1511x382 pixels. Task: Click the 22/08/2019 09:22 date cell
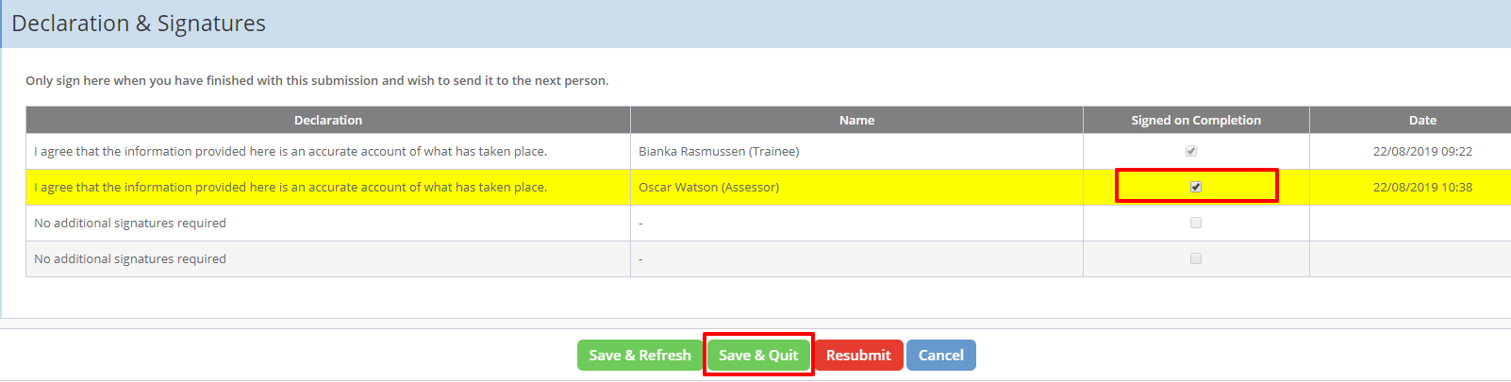(1422, 152)
